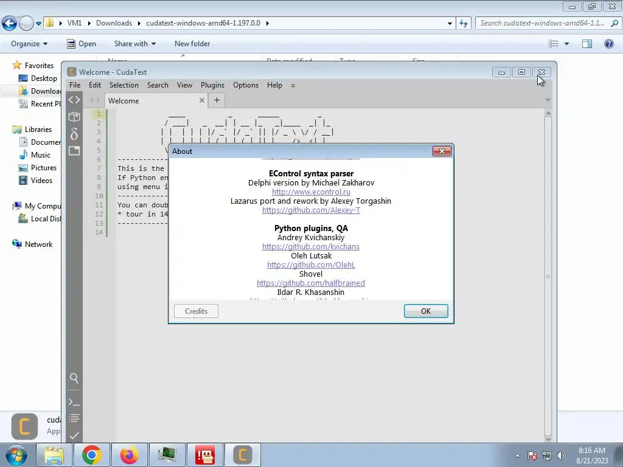
Task: Open View menu in CudaText
Action: [184, 85]
